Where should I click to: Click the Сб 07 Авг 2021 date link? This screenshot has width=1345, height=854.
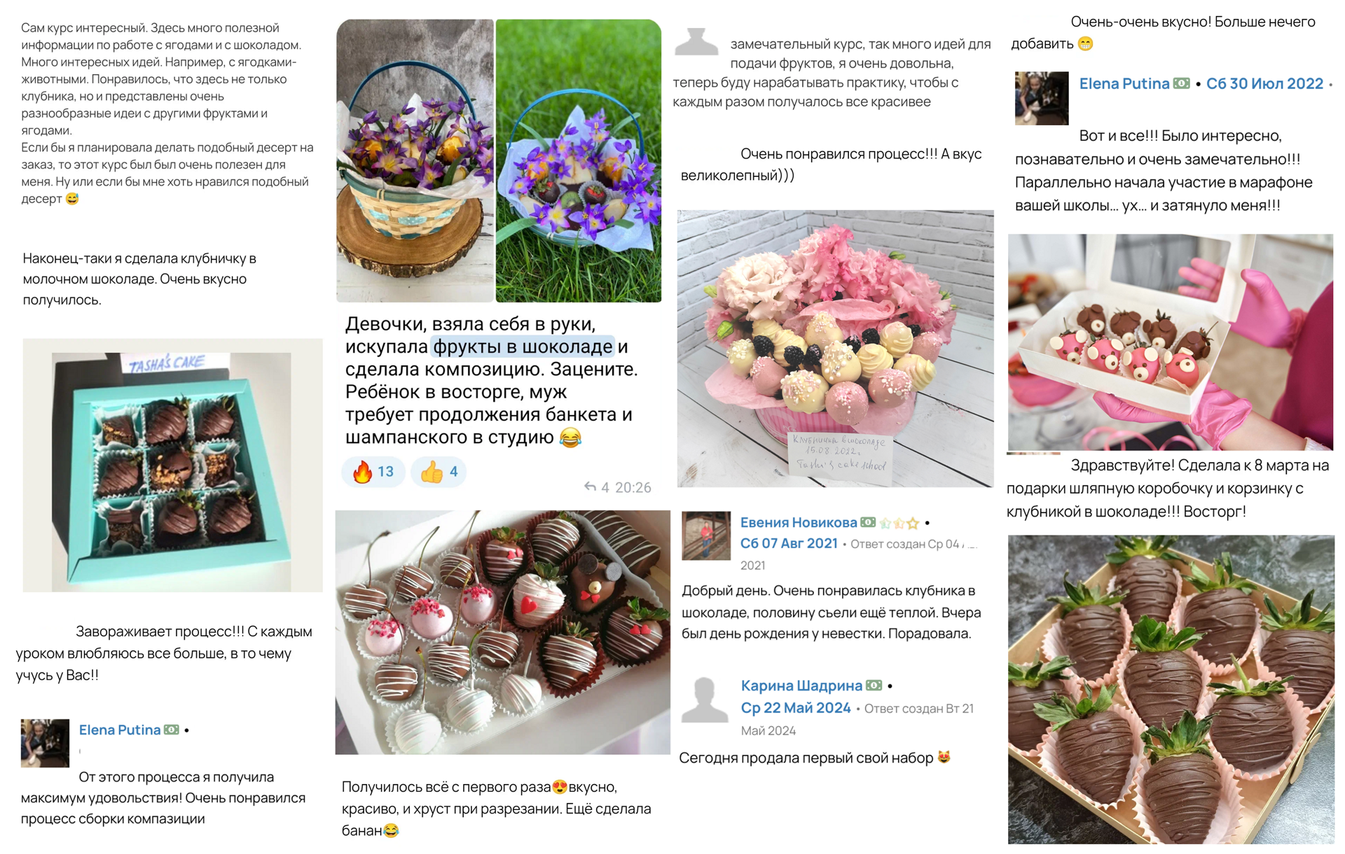tap(789, 543)
